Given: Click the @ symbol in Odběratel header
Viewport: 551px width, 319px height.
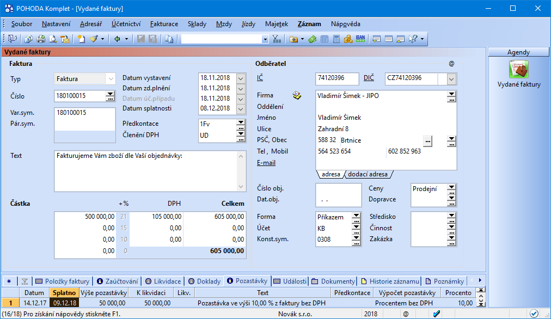Looking at the screenshot, I should coord(451,64).
